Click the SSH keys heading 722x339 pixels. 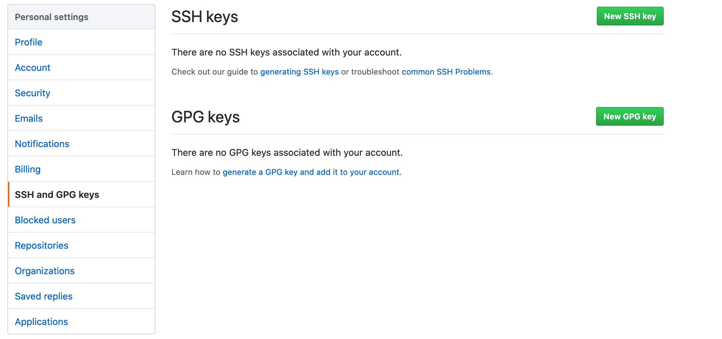205,17
